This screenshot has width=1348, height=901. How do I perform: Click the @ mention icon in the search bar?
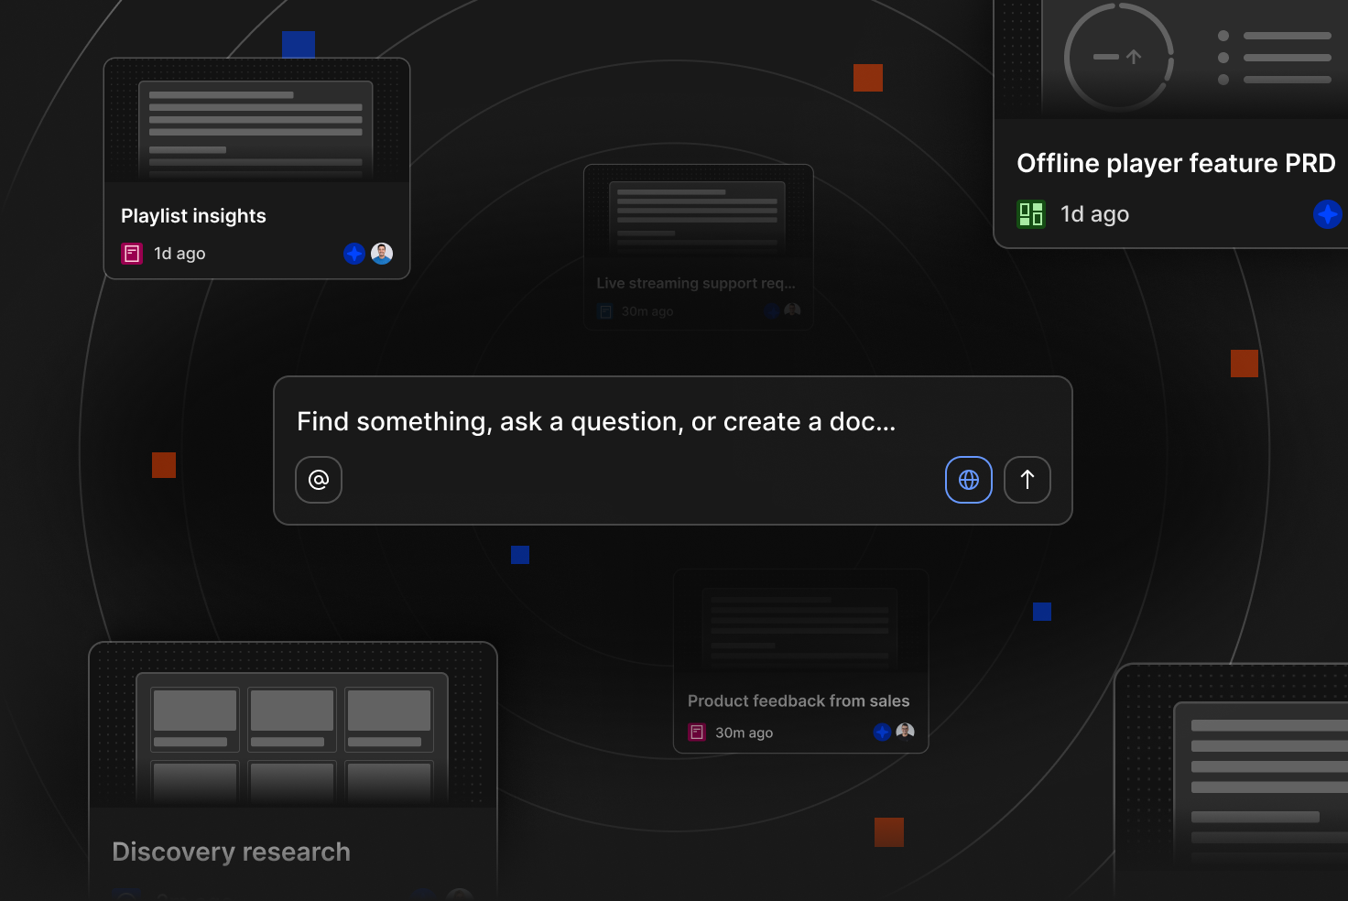pos(318,479)
